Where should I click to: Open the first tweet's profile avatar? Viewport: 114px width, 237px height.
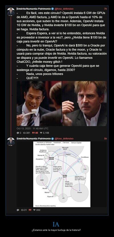coord(11,12)
